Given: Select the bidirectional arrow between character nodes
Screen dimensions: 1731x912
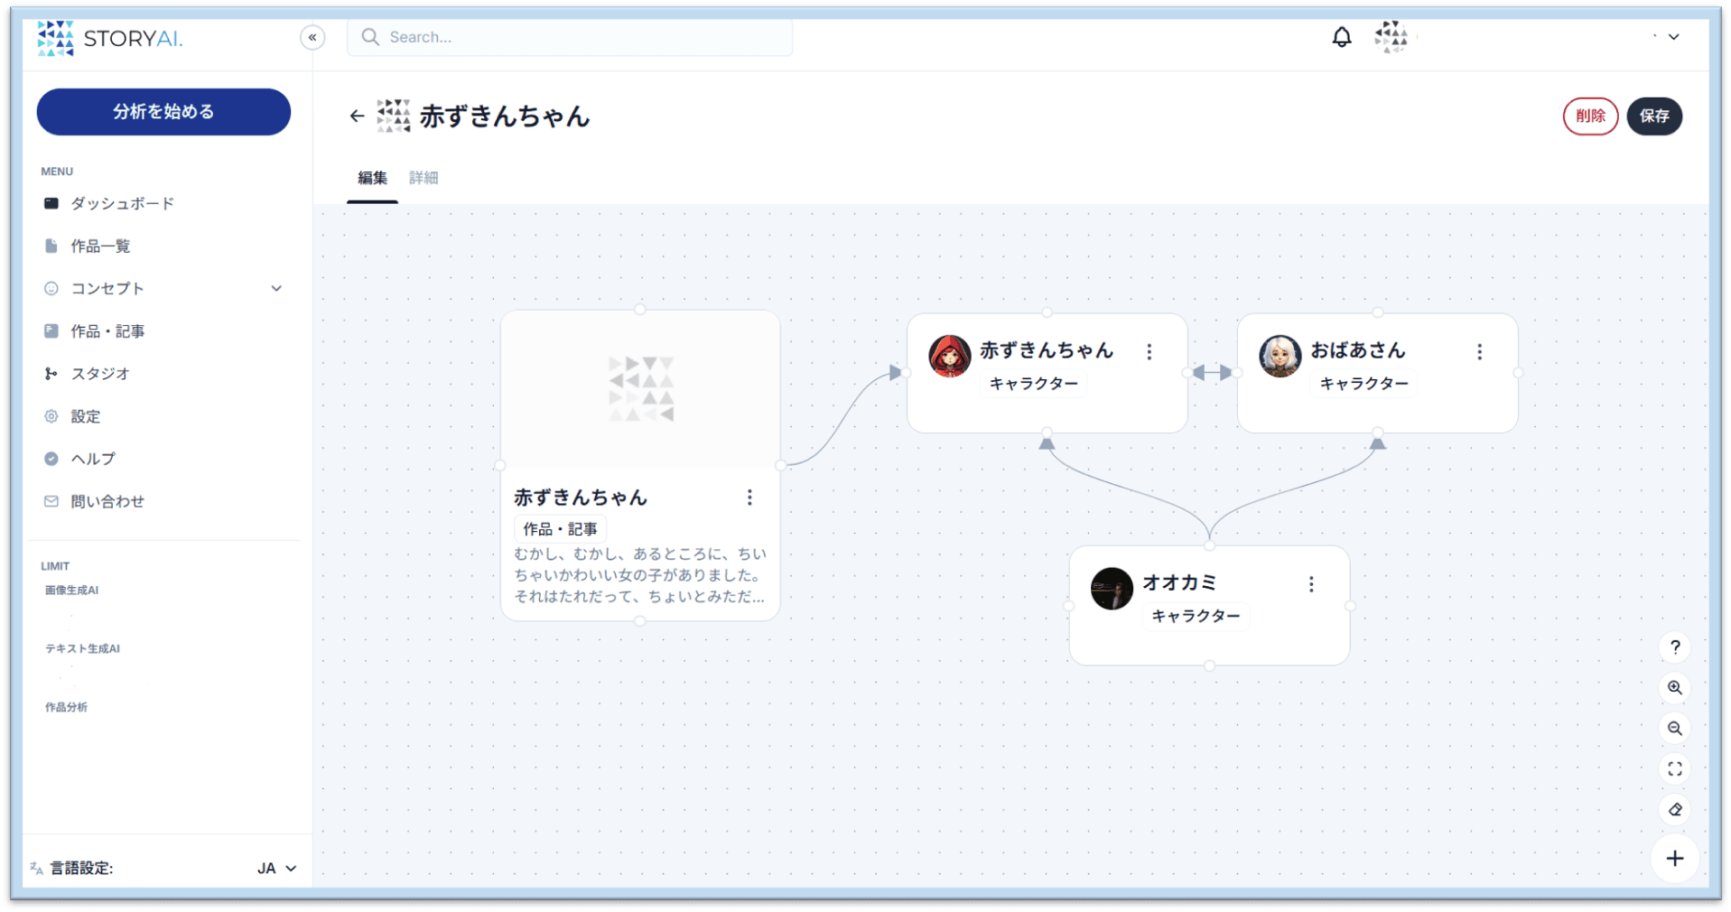Looking at the screenshot, I should (1212, 372).
